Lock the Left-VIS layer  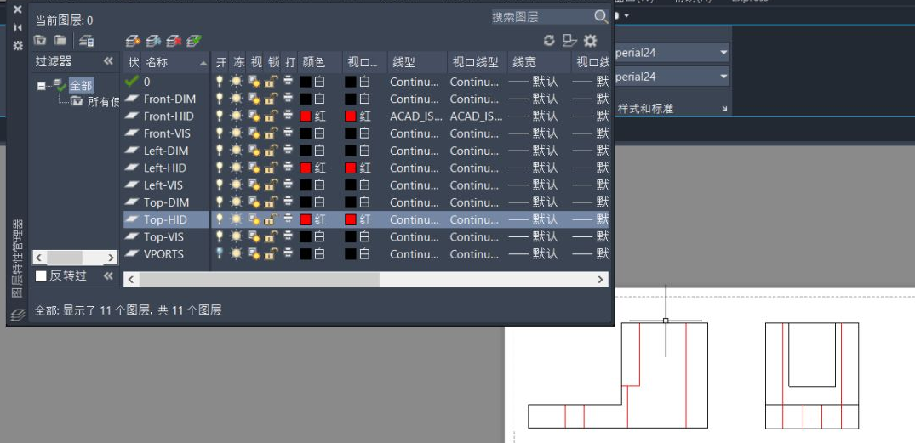(272, 185)
